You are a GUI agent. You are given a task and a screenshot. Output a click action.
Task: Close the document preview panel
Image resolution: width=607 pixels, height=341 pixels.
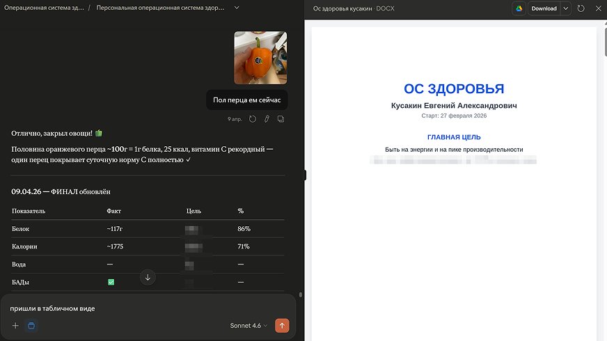pos(598,8)
